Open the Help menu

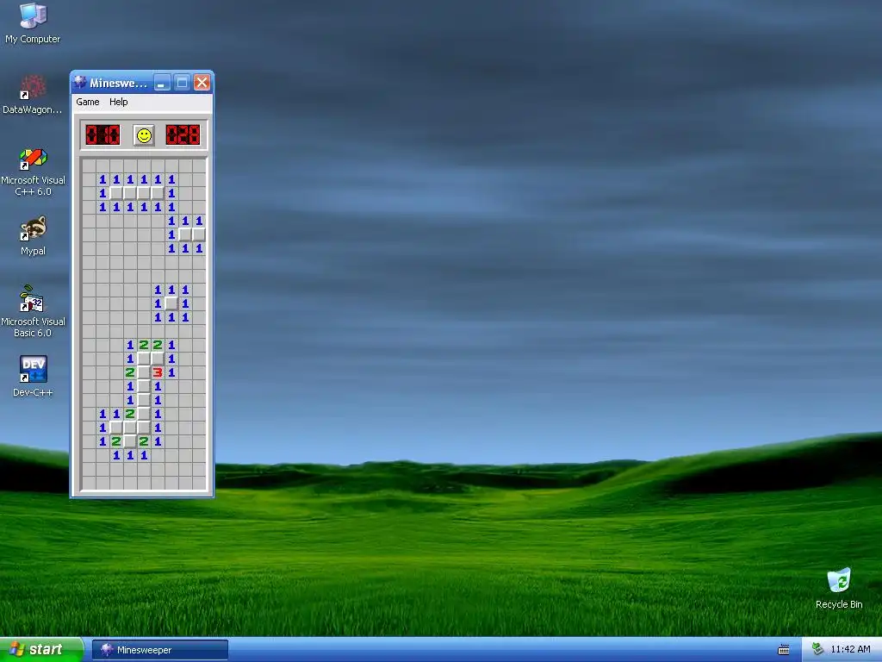click(119, 102)
